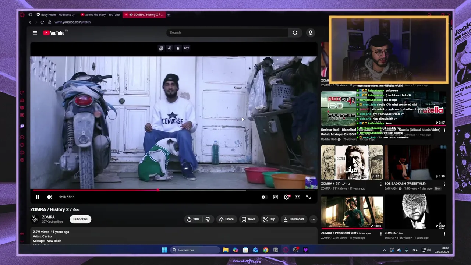The image size is (471, 265).
Task: Open a new browser tab
Action: point(169,15)
